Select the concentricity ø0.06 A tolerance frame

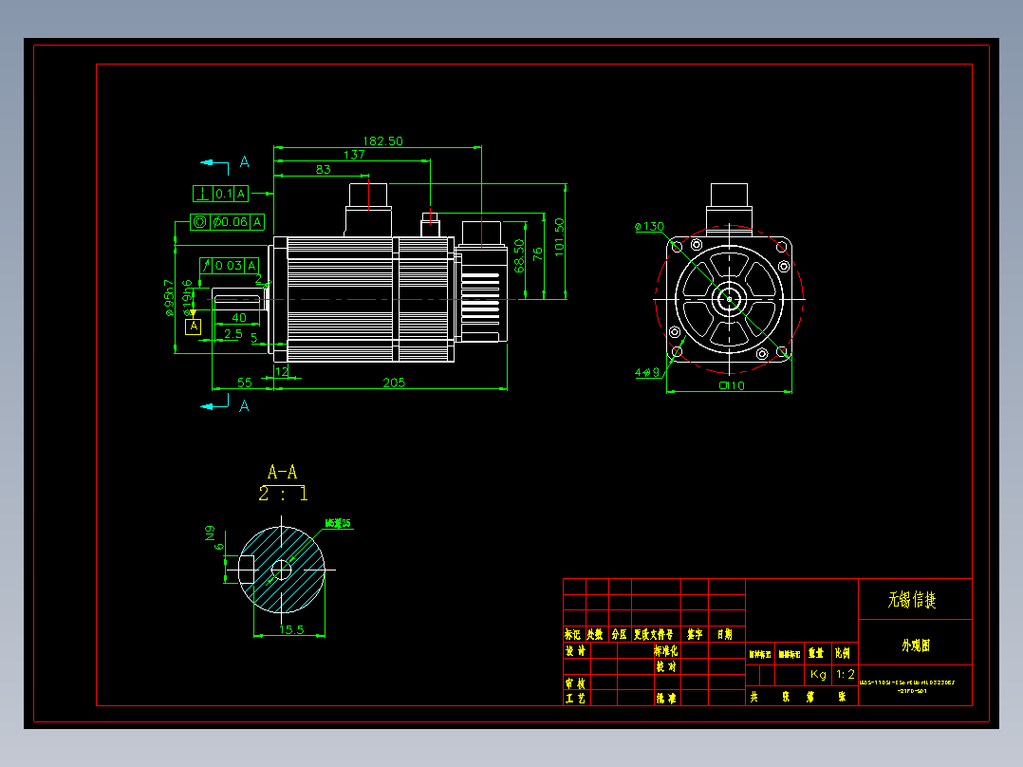pyautogui.click(x=227, y=222)
